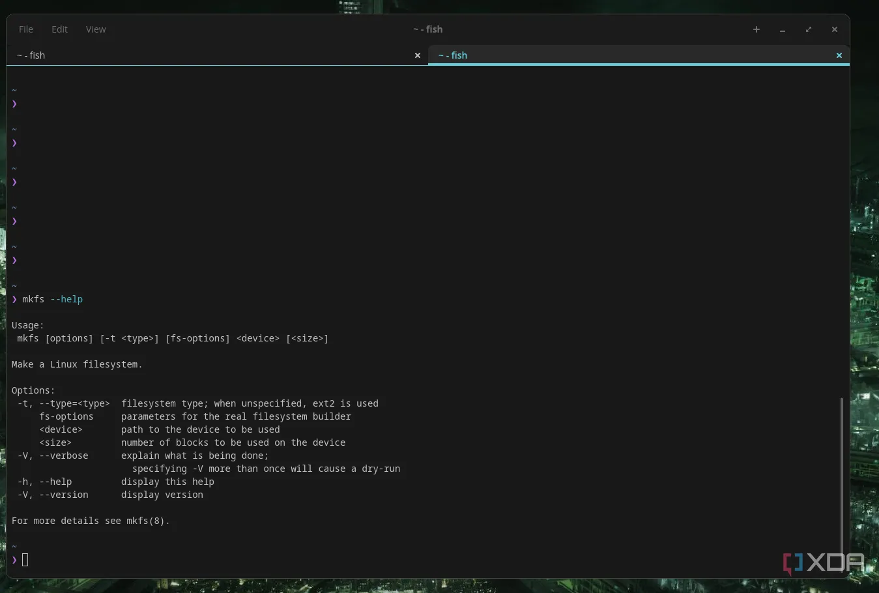Open the File menu
Viewport: 879px width, 593px height.
coord(26,29)
